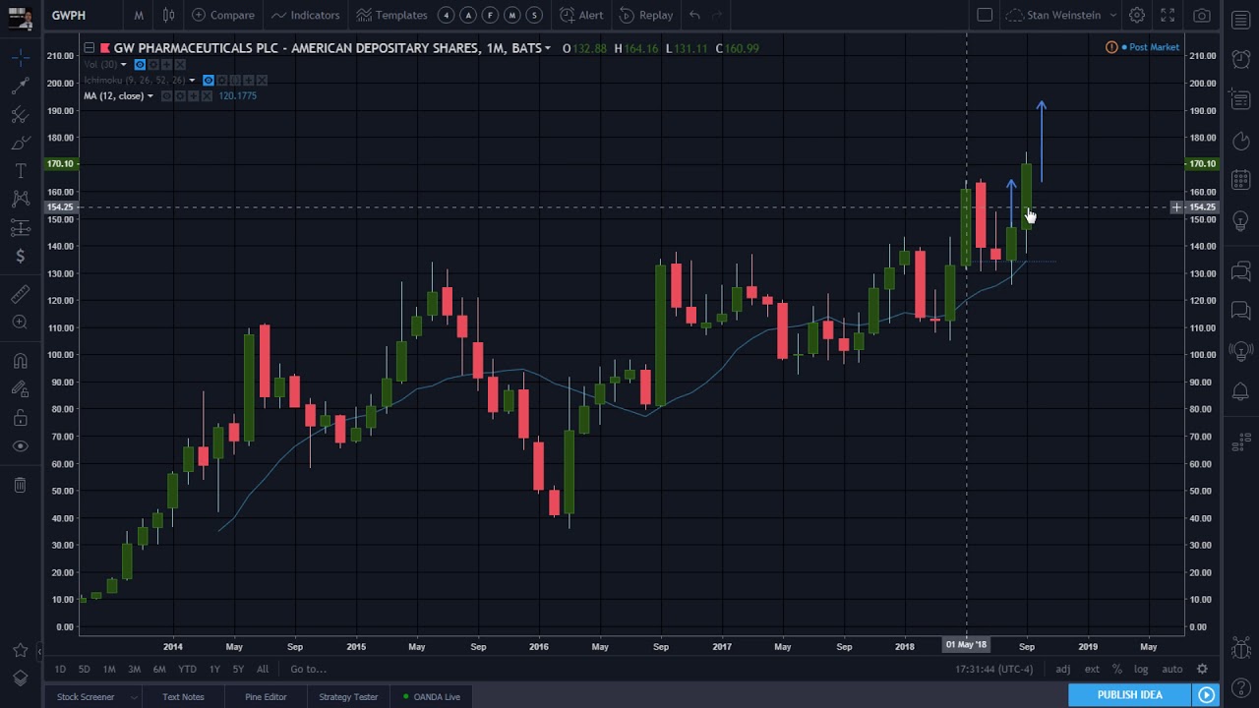This screenshot has height=708, width=1259.
Task: Change the monthly interval selector M
Action: click(139, 15)
